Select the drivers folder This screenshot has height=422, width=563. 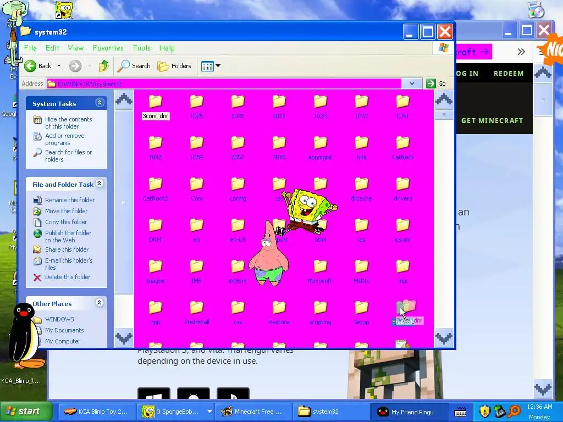tap(402, 189)
